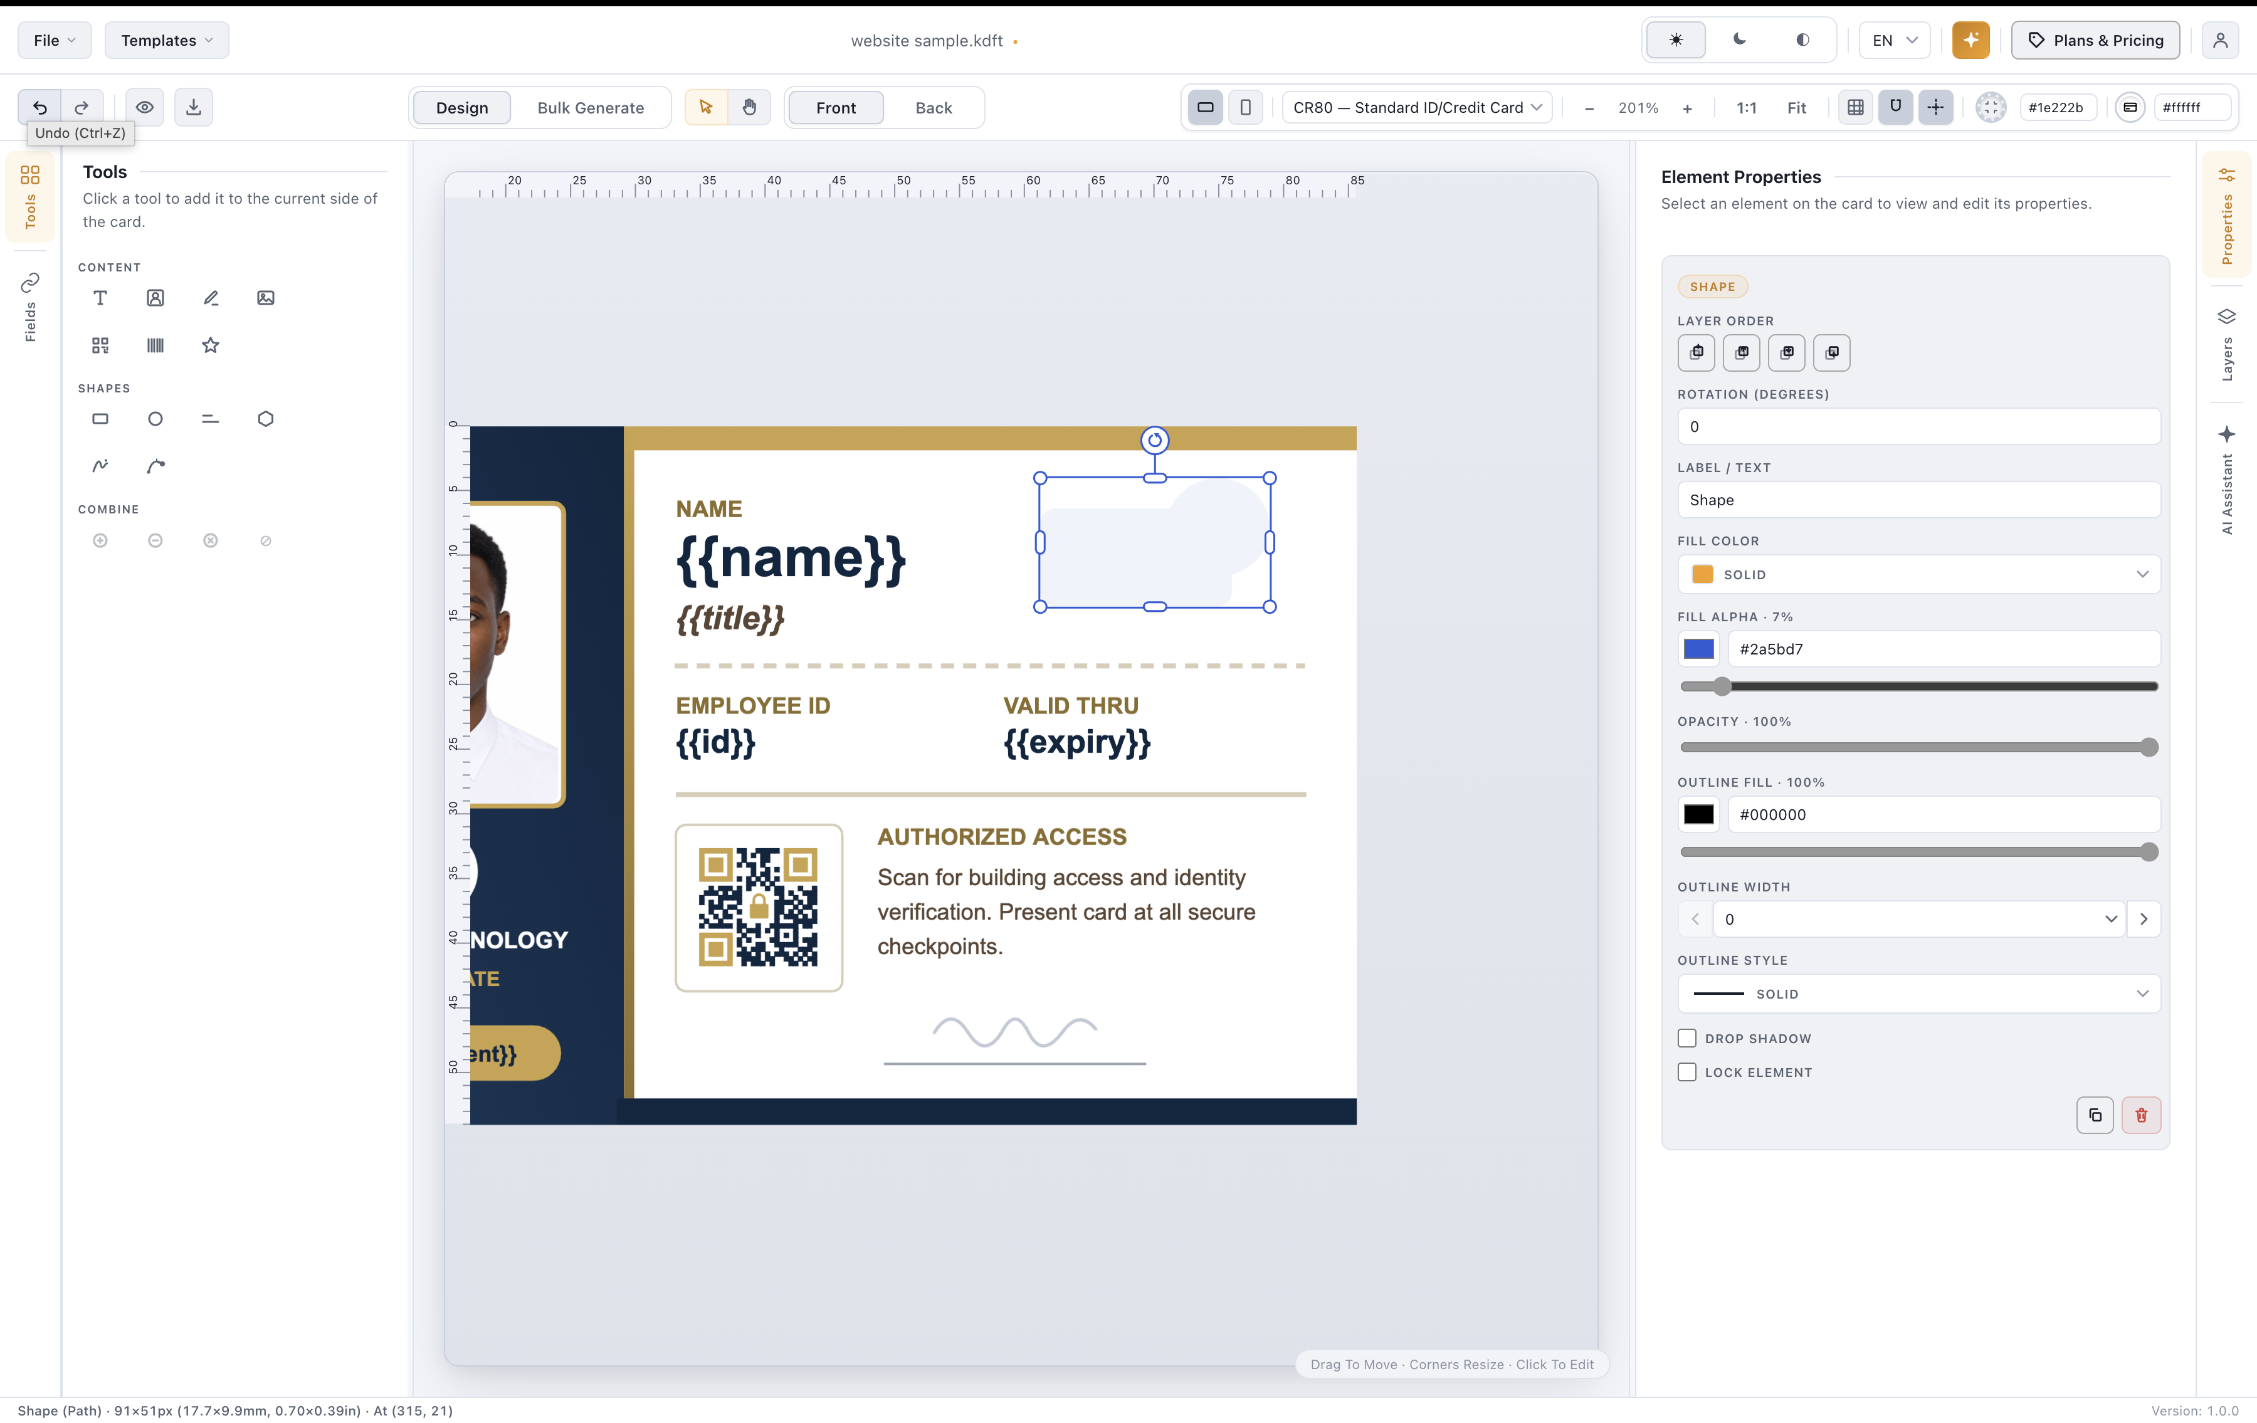Image resolution: width=2257 pixels, height=1423 pixels.
Task: Zoom in with the plus button
Action: 1687,108
